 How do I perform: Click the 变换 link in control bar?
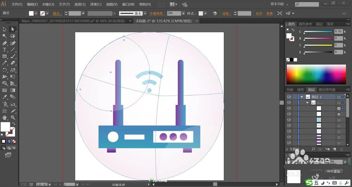click(269, 14)
